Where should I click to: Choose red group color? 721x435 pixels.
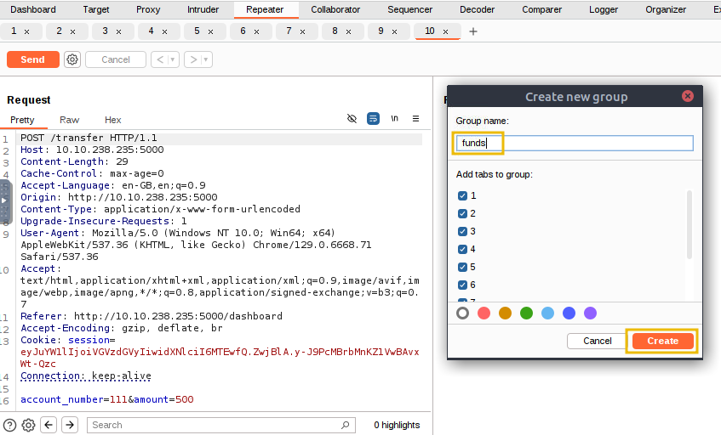484,314
